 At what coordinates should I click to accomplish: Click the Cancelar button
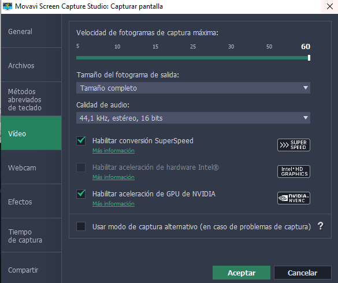click(x=302, y=273)
